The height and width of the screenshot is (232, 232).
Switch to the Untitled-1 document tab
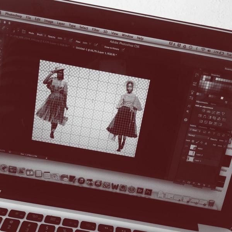[x=96, y=51]
